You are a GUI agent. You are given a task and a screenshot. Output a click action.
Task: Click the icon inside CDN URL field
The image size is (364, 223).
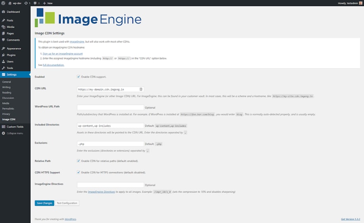[141, 89]
